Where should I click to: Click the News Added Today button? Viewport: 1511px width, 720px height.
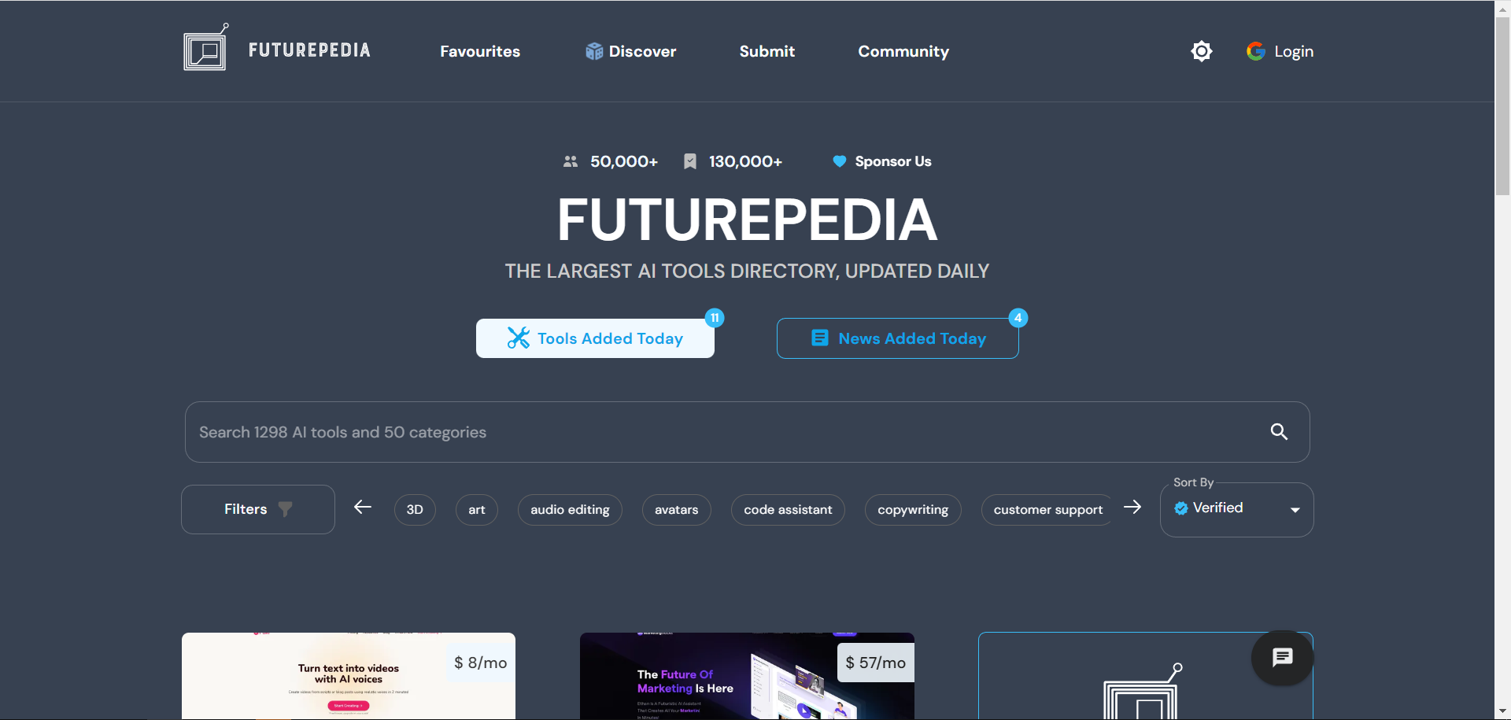pyautogui.click(x=897, y=338)
